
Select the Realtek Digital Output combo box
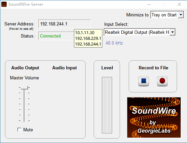(140, 32)
